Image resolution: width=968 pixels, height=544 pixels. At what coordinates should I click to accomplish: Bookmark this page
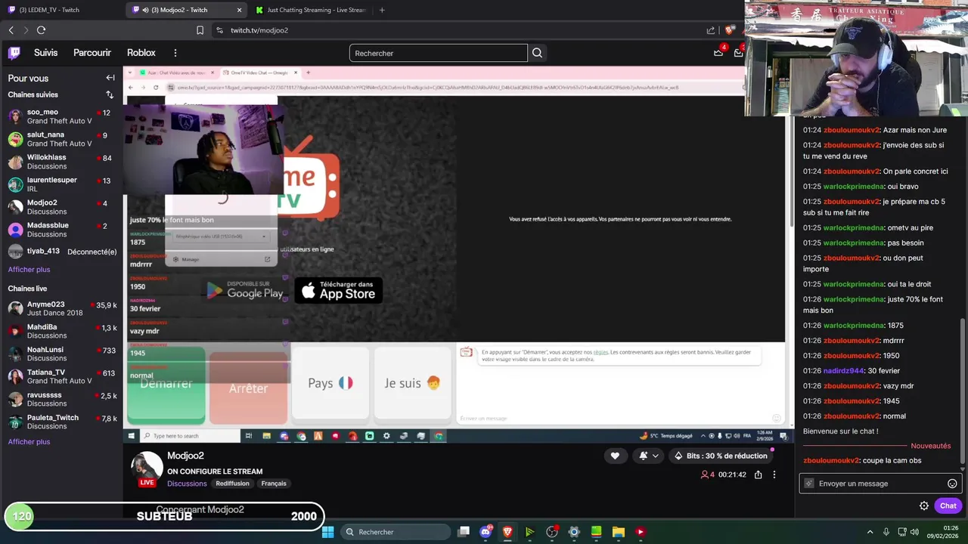coord(200,30)
